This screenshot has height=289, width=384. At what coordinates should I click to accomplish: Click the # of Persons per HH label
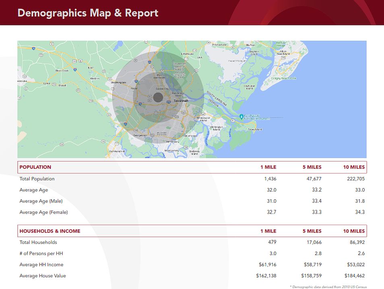41,254
